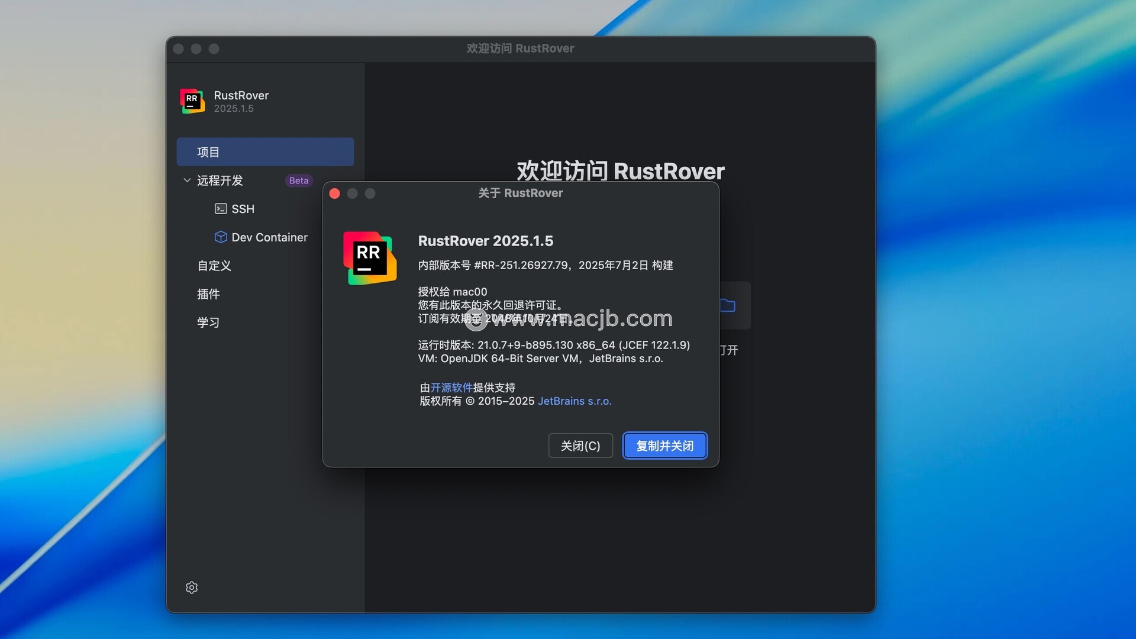Click the 运行时版本 runtime line

pos(554,345)
